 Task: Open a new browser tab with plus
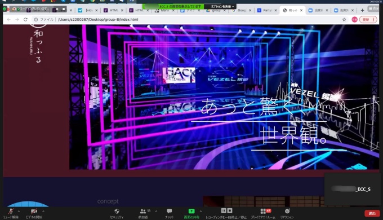click(363, 10)
